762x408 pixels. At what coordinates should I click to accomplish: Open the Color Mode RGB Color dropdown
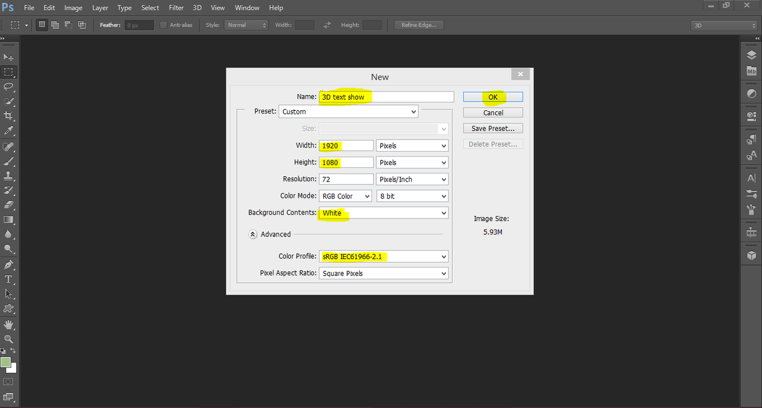click(345, 196)
